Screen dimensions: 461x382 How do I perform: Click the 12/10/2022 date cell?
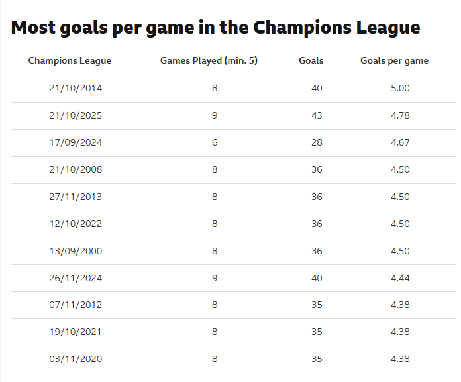[x=76, y=224]
